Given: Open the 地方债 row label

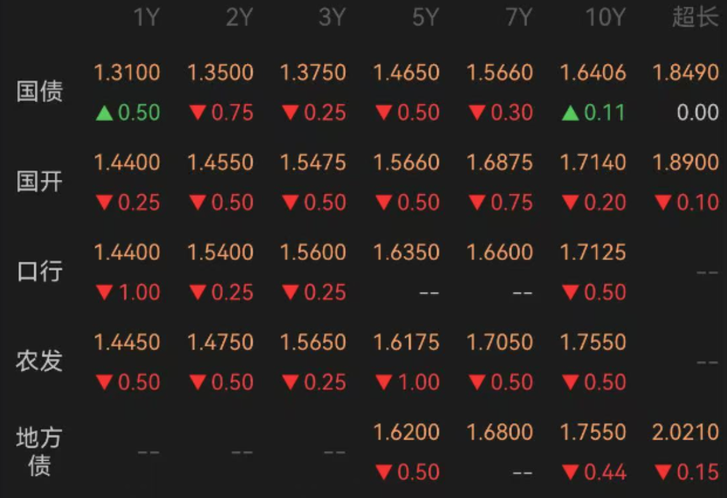Looking at the screenshot, I should pos(39,452).
